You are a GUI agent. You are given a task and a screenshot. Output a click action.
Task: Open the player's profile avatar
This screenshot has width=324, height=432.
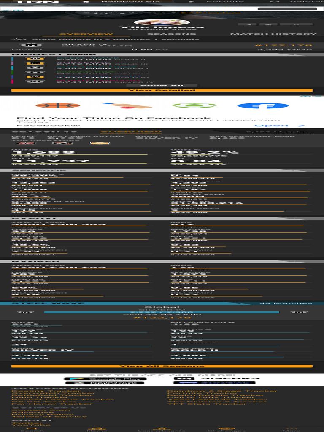(x=162, y=23)
